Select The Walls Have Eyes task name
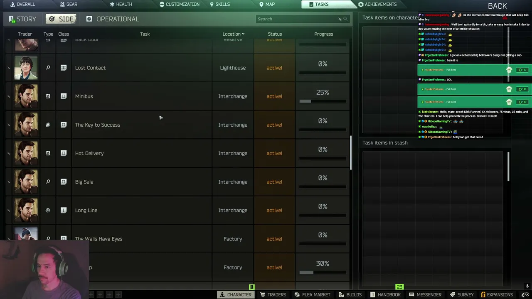This screenshot has width=532, height=299. click(x=99, y=239)
